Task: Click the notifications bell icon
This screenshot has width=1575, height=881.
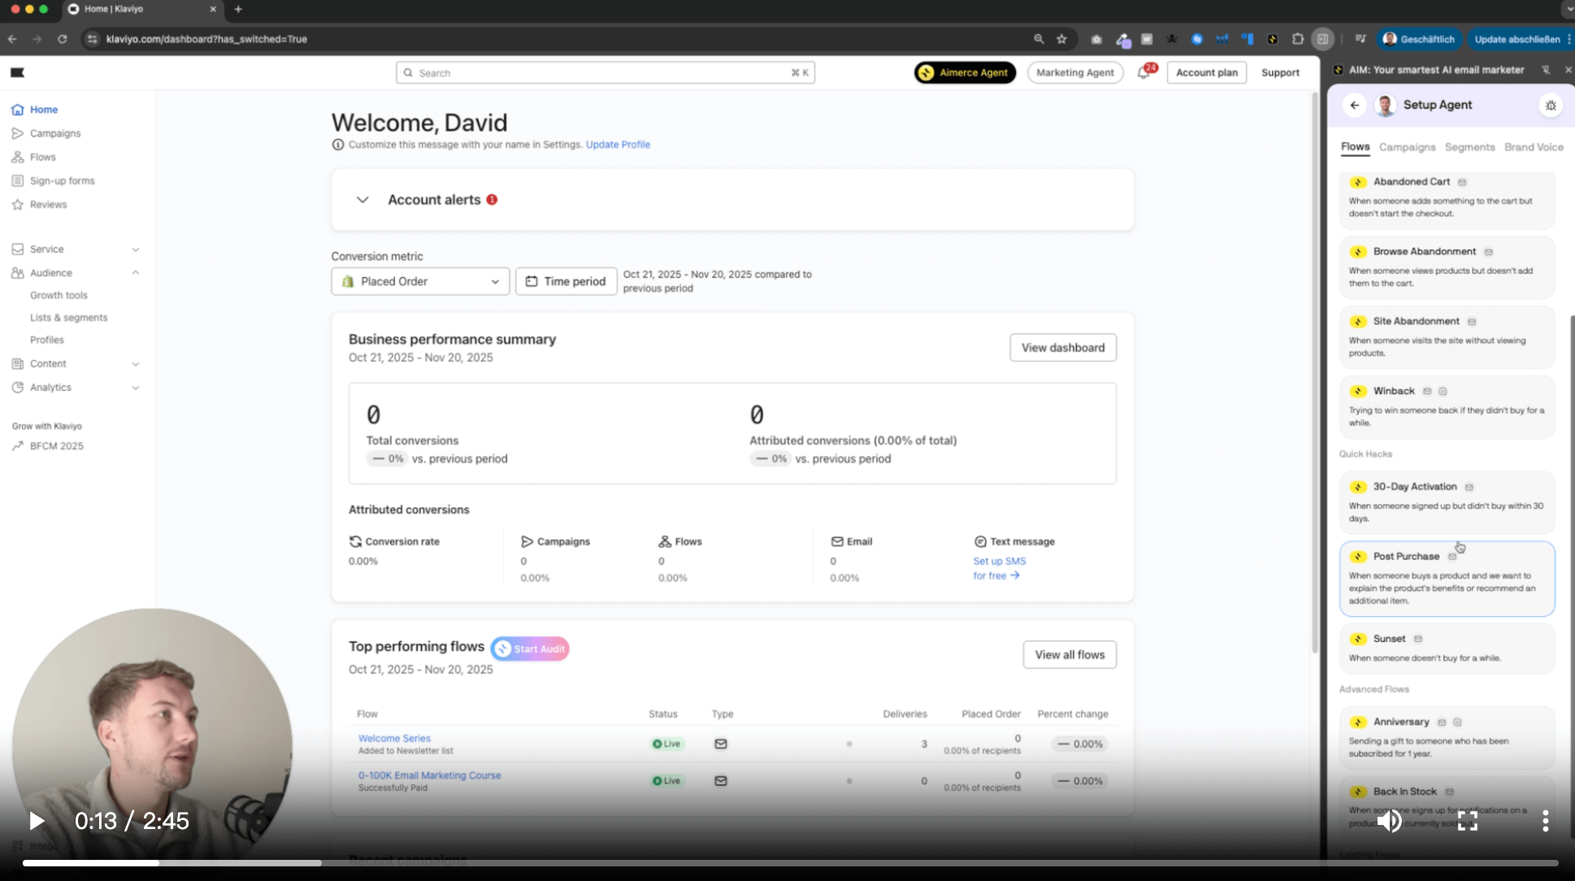Action: point(1143,72)
